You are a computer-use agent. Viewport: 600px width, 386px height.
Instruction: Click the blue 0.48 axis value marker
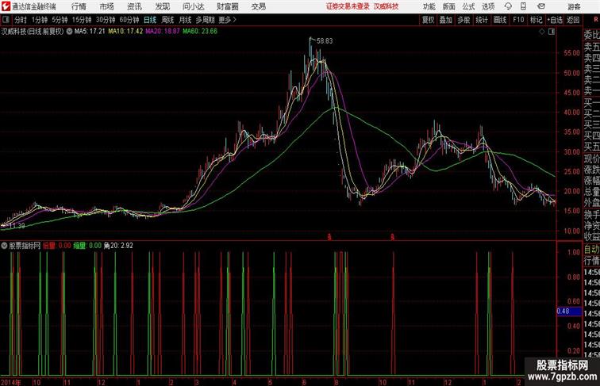[569, 311]
